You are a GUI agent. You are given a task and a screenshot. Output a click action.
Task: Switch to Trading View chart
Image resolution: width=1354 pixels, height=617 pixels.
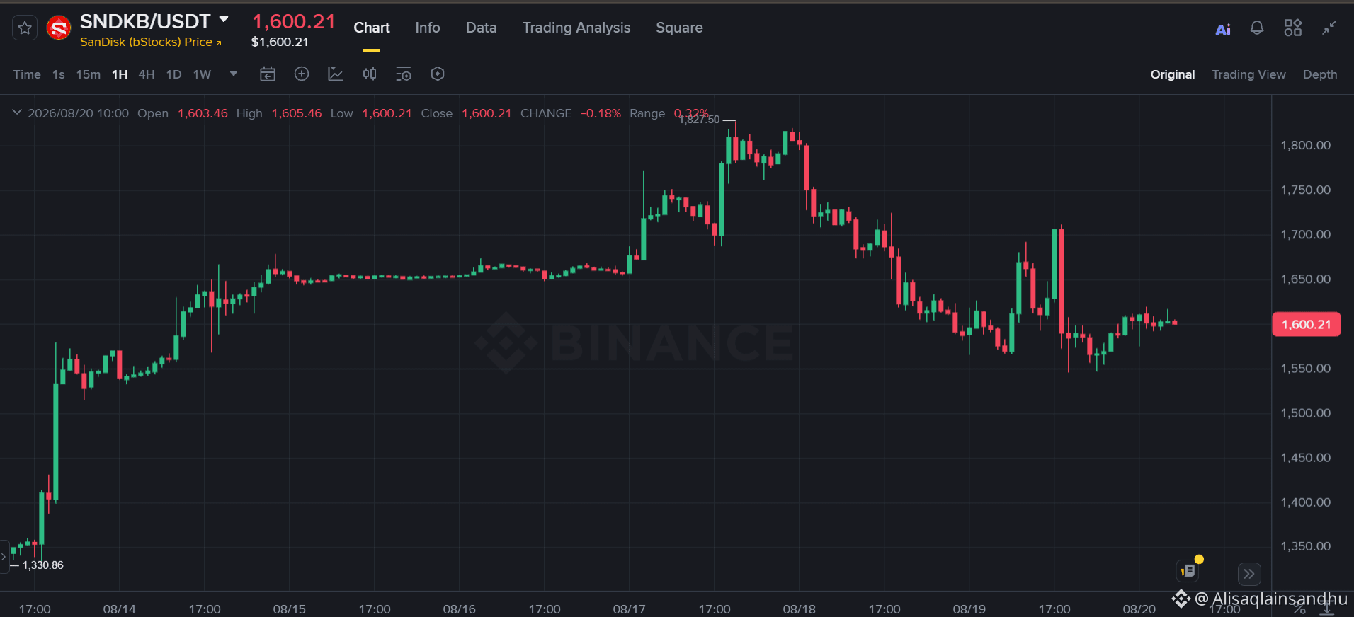tap(1249, 74)
